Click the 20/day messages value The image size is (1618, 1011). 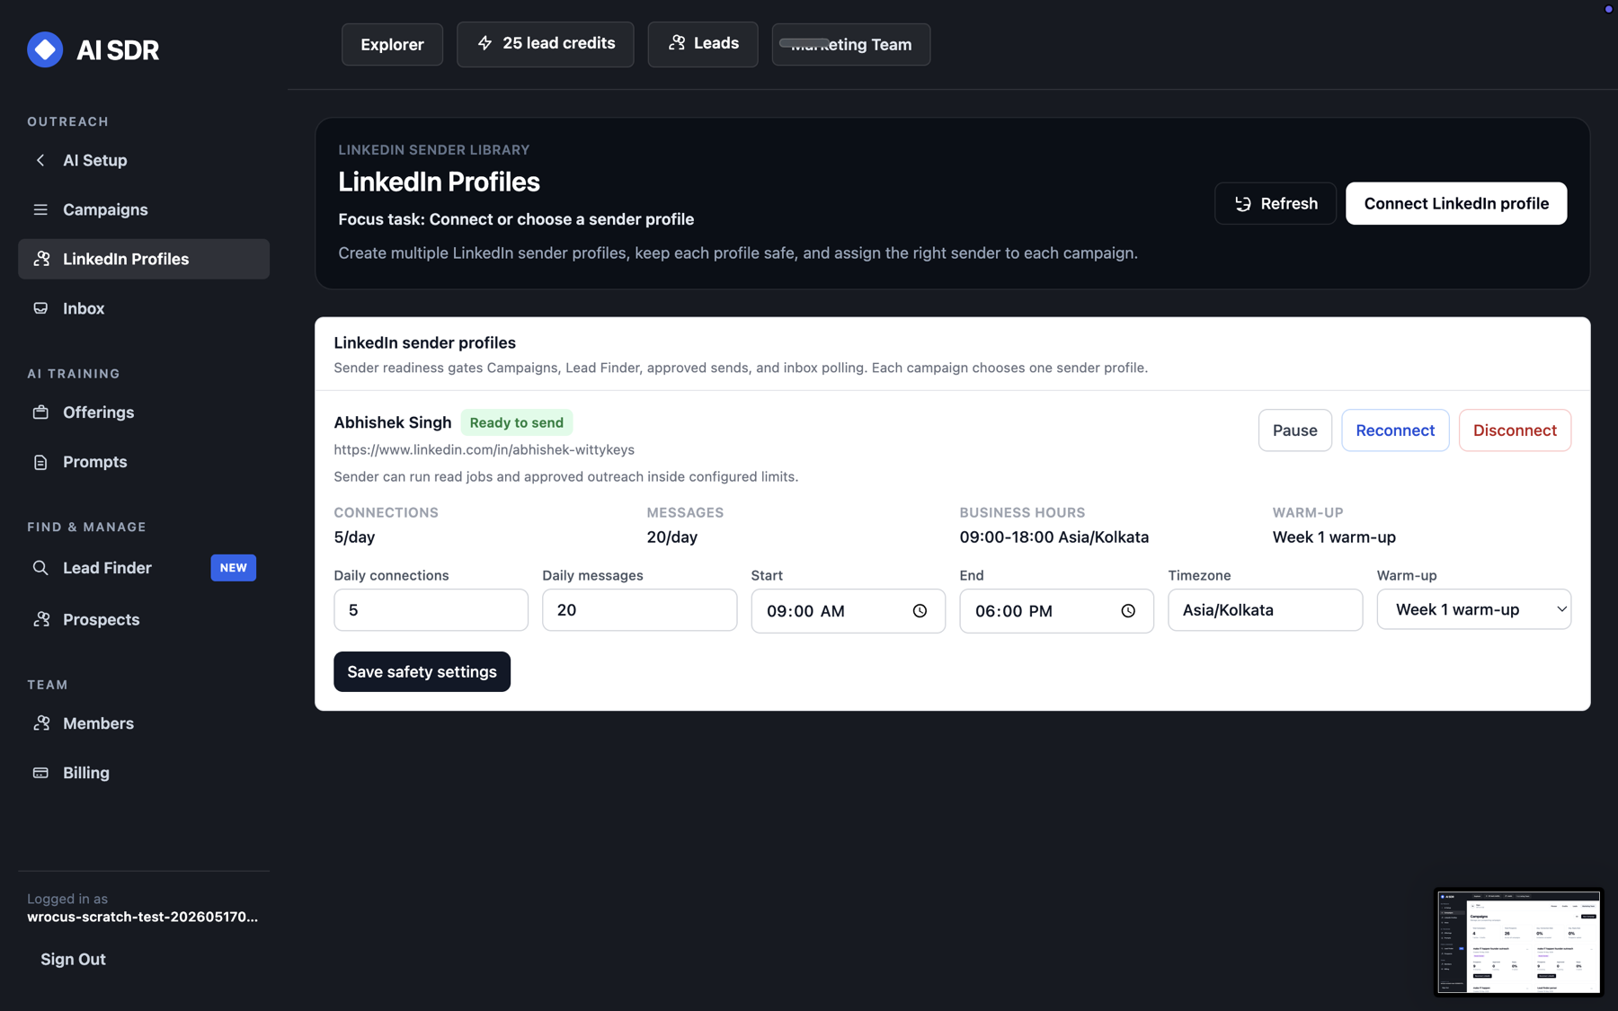pos(671,537)
